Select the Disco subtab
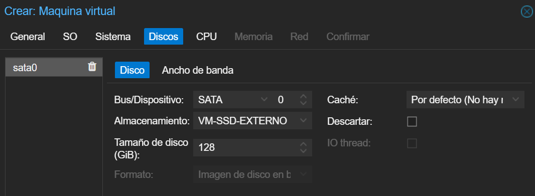The width and height of the screenshot is (535, 196). (132, 70)
